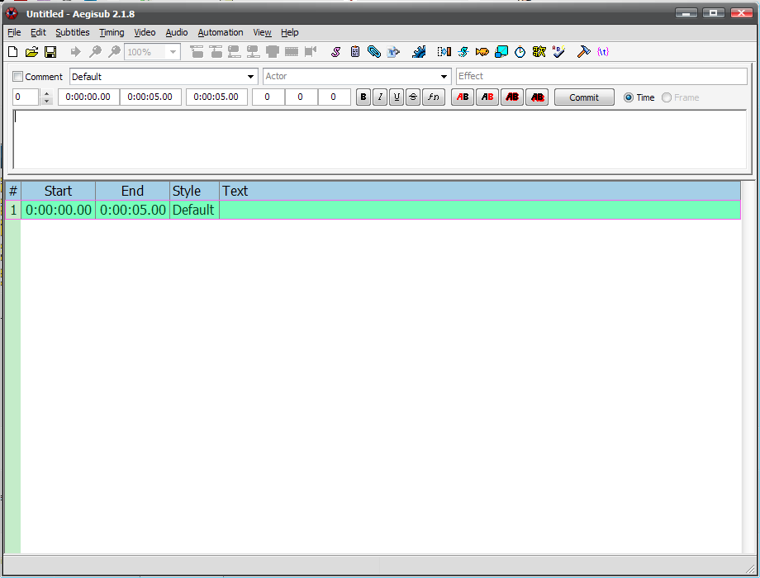The width and height of the screenshot is (760, 578).
Task: Open script Properties icon
Action: pyautogui.click(x=354, y=52)
